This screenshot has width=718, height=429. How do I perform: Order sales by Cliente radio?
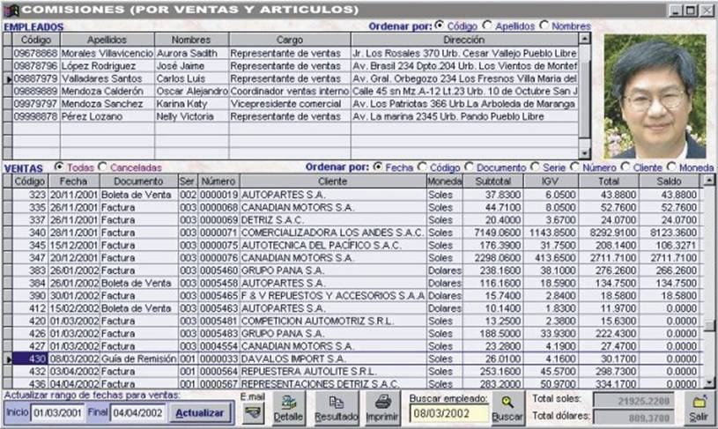pyautogui.click(x=625, y=167)
